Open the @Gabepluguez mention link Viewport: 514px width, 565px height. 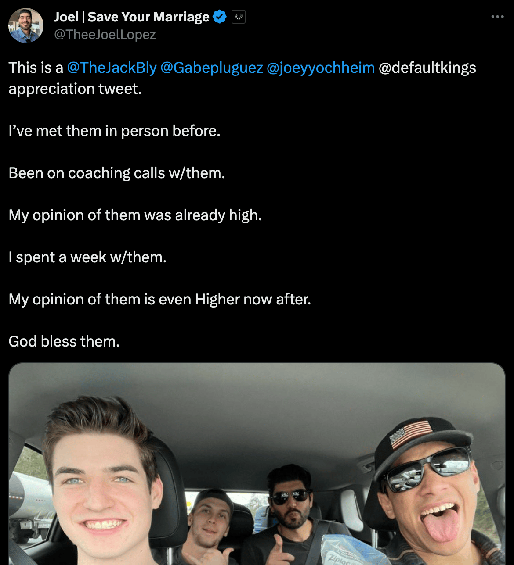pos(212,68)
